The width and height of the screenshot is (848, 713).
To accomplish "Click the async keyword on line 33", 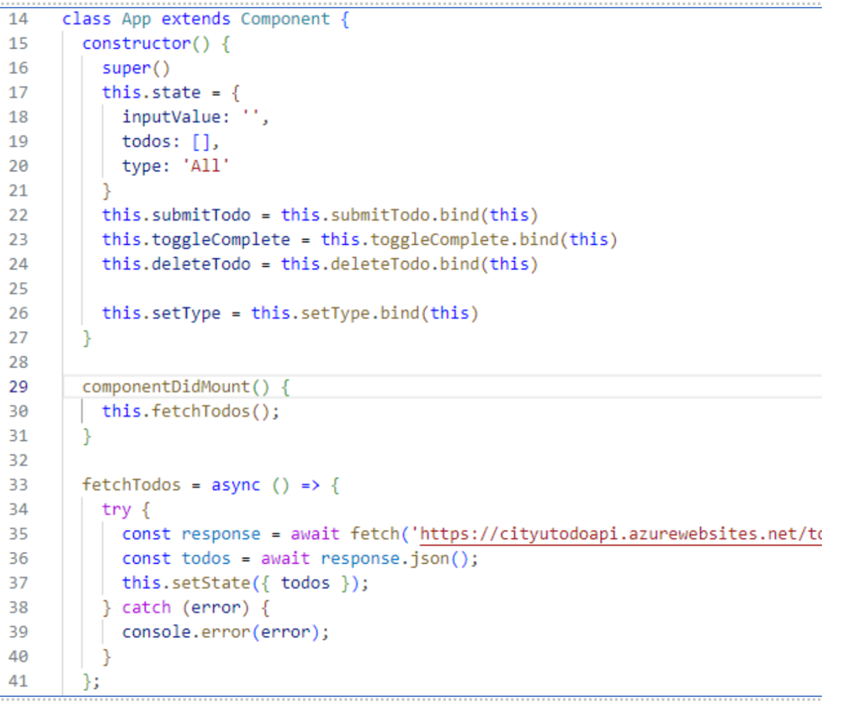I will [235, 484].
